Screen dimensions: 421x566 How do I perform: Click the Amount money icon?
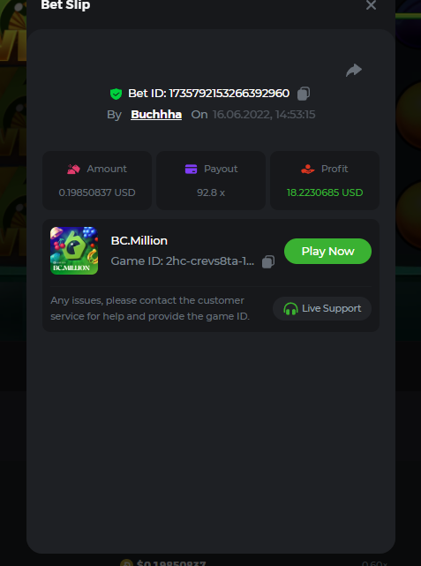pyautogui.click(x=73, y=169)
